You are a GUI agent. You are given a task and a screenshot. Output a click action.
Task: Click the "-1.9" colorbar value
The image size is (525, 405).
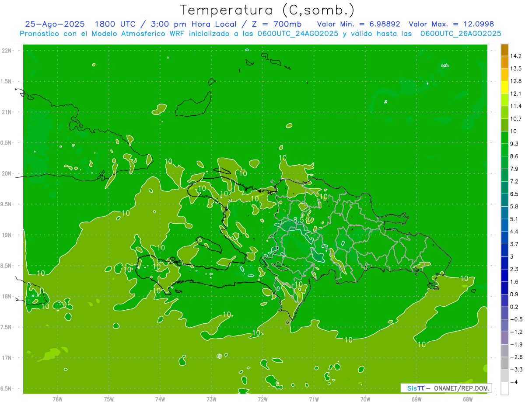pyautogui.click(x=516, y=344)
